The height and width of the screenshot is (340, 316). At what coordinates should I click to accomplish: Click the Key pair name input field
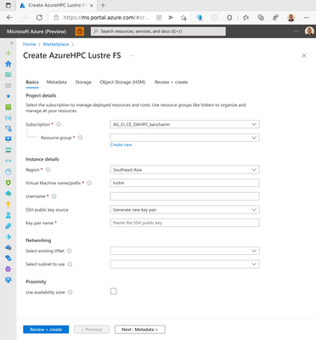184,223
